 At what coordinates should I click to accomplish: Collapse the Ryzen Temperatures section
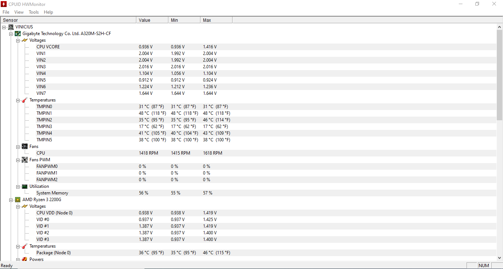18,246
